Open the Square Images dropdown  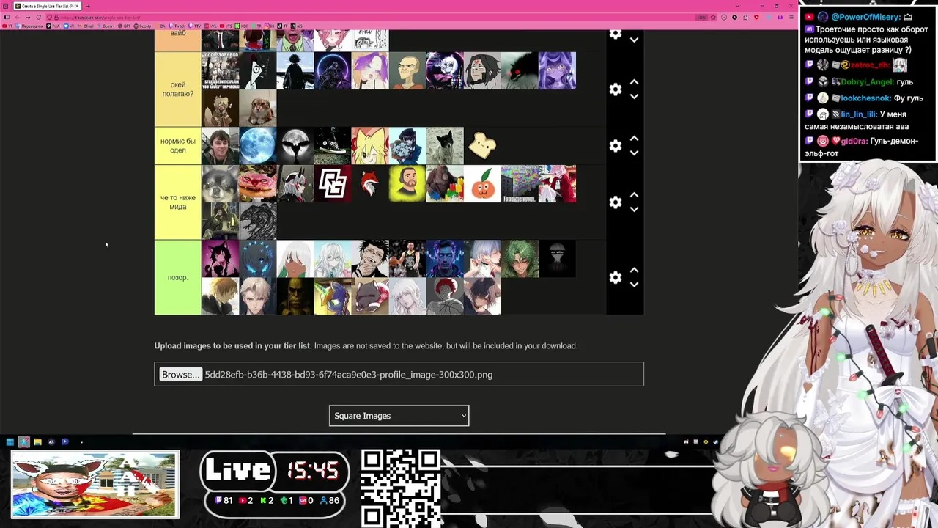point(399,416)
